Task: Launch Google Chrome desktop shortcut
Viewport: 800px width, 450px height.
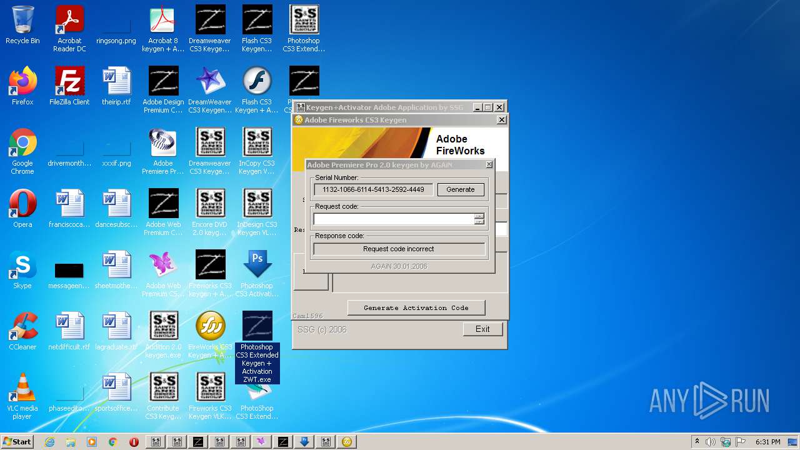Action: click(x=22, y=151)
